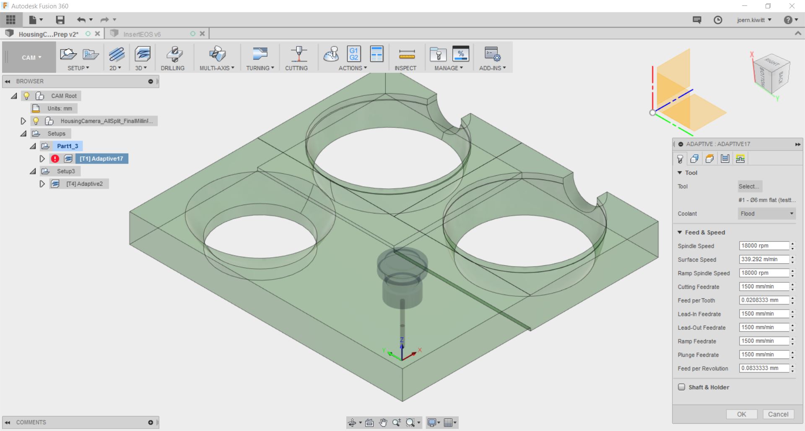Click the Save icon
Viewport: 805px width, 431px height.
tap(60, 20)
